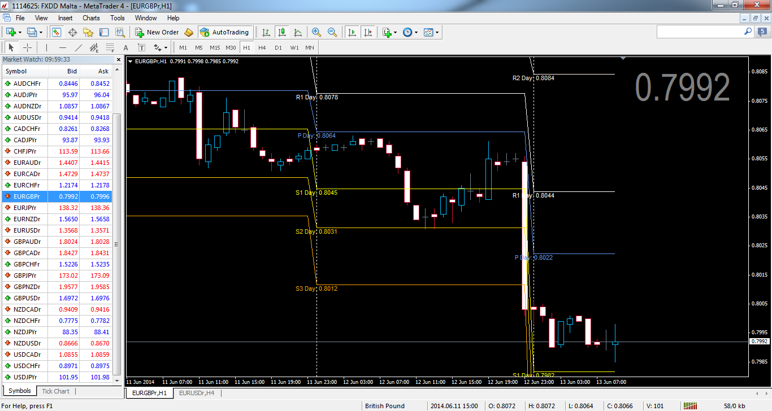Image resolution: width=772 pixels, height=411 pixels.
Task: Select the AUDCHFr row in Market Watch
Action: click(57, 84)
